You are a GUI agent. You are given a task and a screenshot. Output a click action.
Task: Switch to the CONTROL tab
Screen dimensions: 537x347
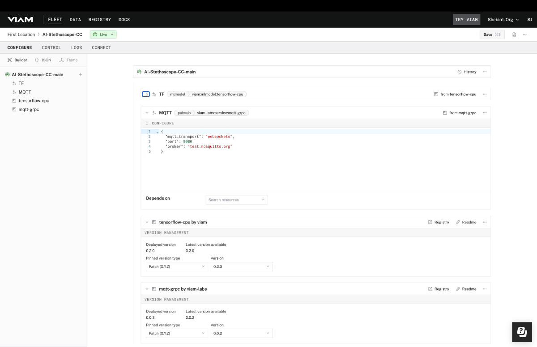point(51,47)
